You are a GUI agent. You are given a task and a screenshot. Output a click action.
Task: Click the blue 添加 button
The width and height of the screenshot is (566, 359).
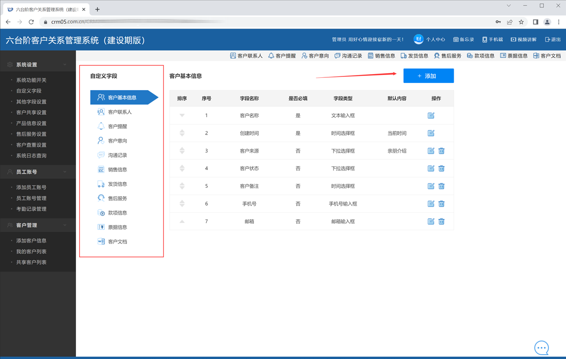pos(428,76)
